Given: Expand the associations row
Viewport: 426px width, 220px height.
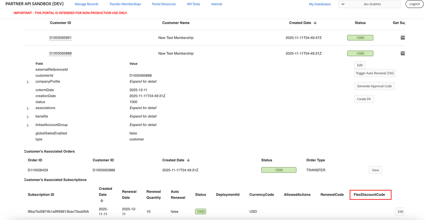Looking at the screenshot, I should [28, 108].
